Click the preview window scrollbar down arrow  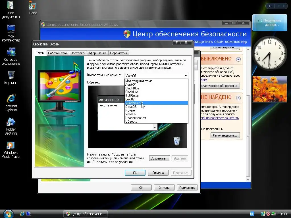[155, 127]
